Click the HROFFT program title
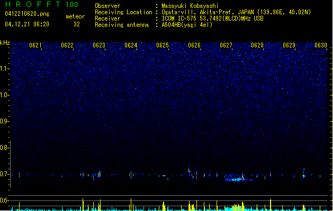This screenshot has width=333, height=211. (33, 4)
